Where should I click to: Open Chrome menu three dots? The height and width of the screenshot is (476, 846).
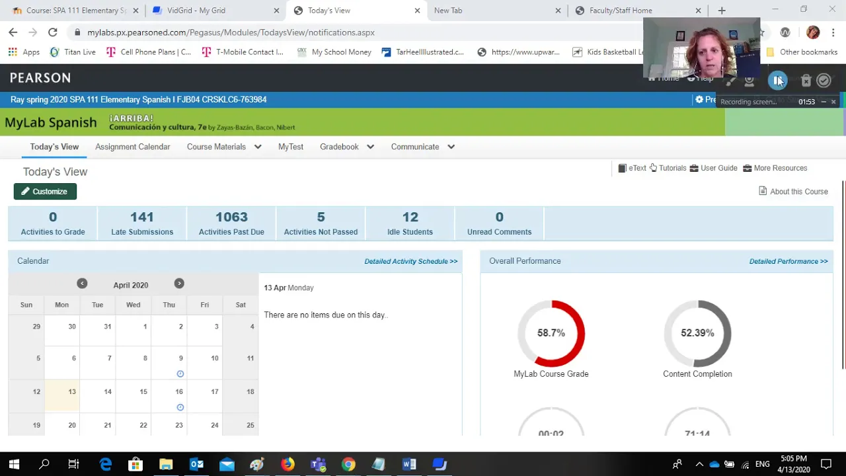[x=833, y=32]
